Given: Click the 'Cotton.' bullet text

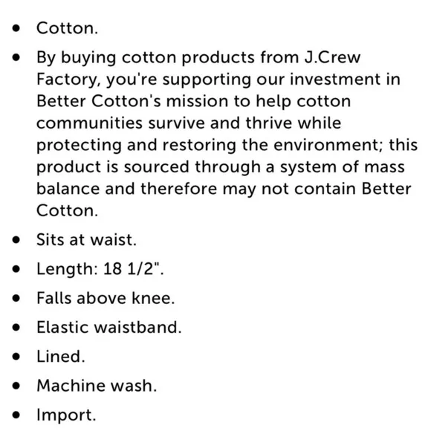Looking at the screenshot, I should (67, 28).
